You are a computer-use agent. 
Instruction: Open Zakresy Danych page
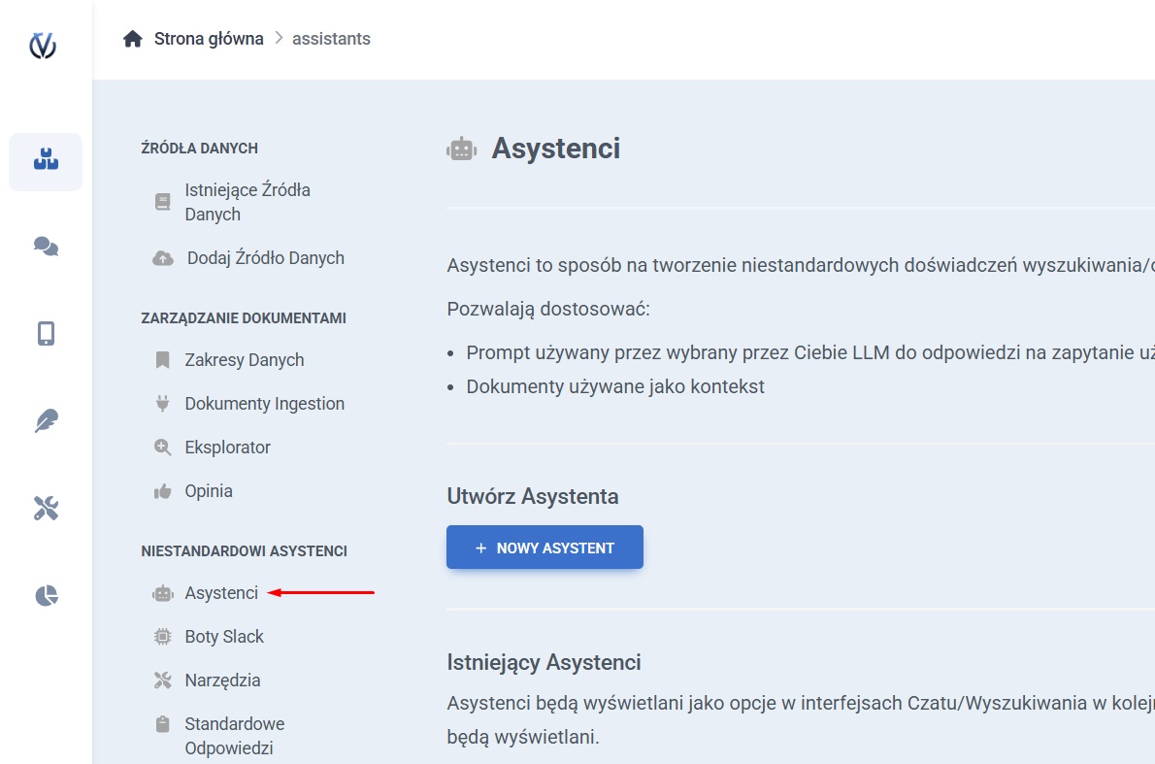pos(244,360)
